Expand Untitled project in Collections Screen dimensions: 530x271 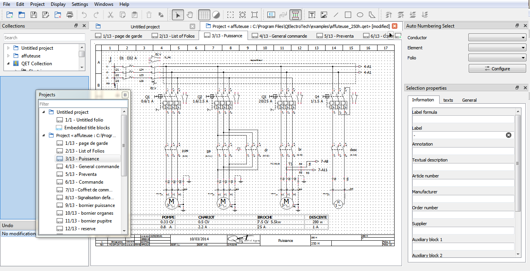pyautogui.click(x=8, y=48)
